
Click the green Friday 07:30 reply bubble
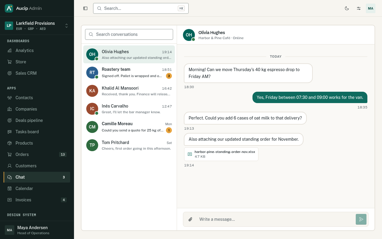[x=310, y=97]
